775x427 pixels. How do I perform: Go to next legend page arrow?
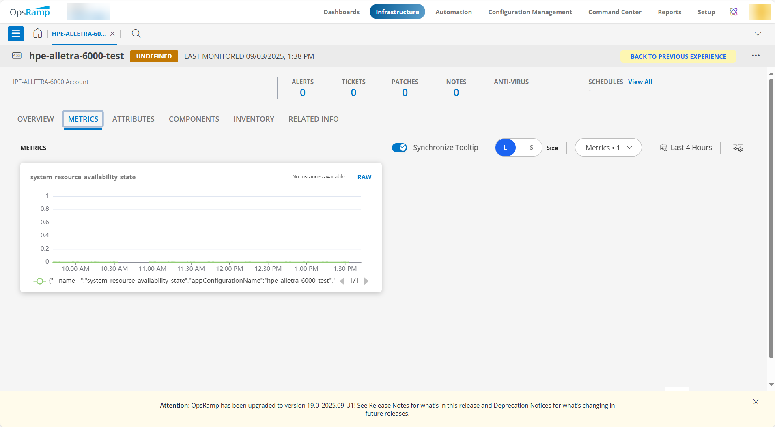(366, 281)
